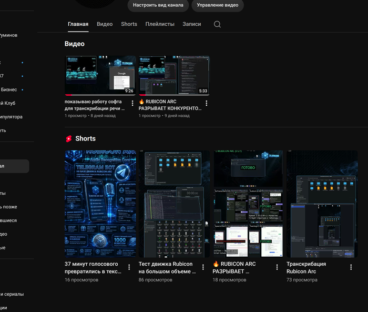Open the 9:26 video thumbnail
Image resolution: width=368 pixels, height=312 pixels.
(x=100, y=76)
